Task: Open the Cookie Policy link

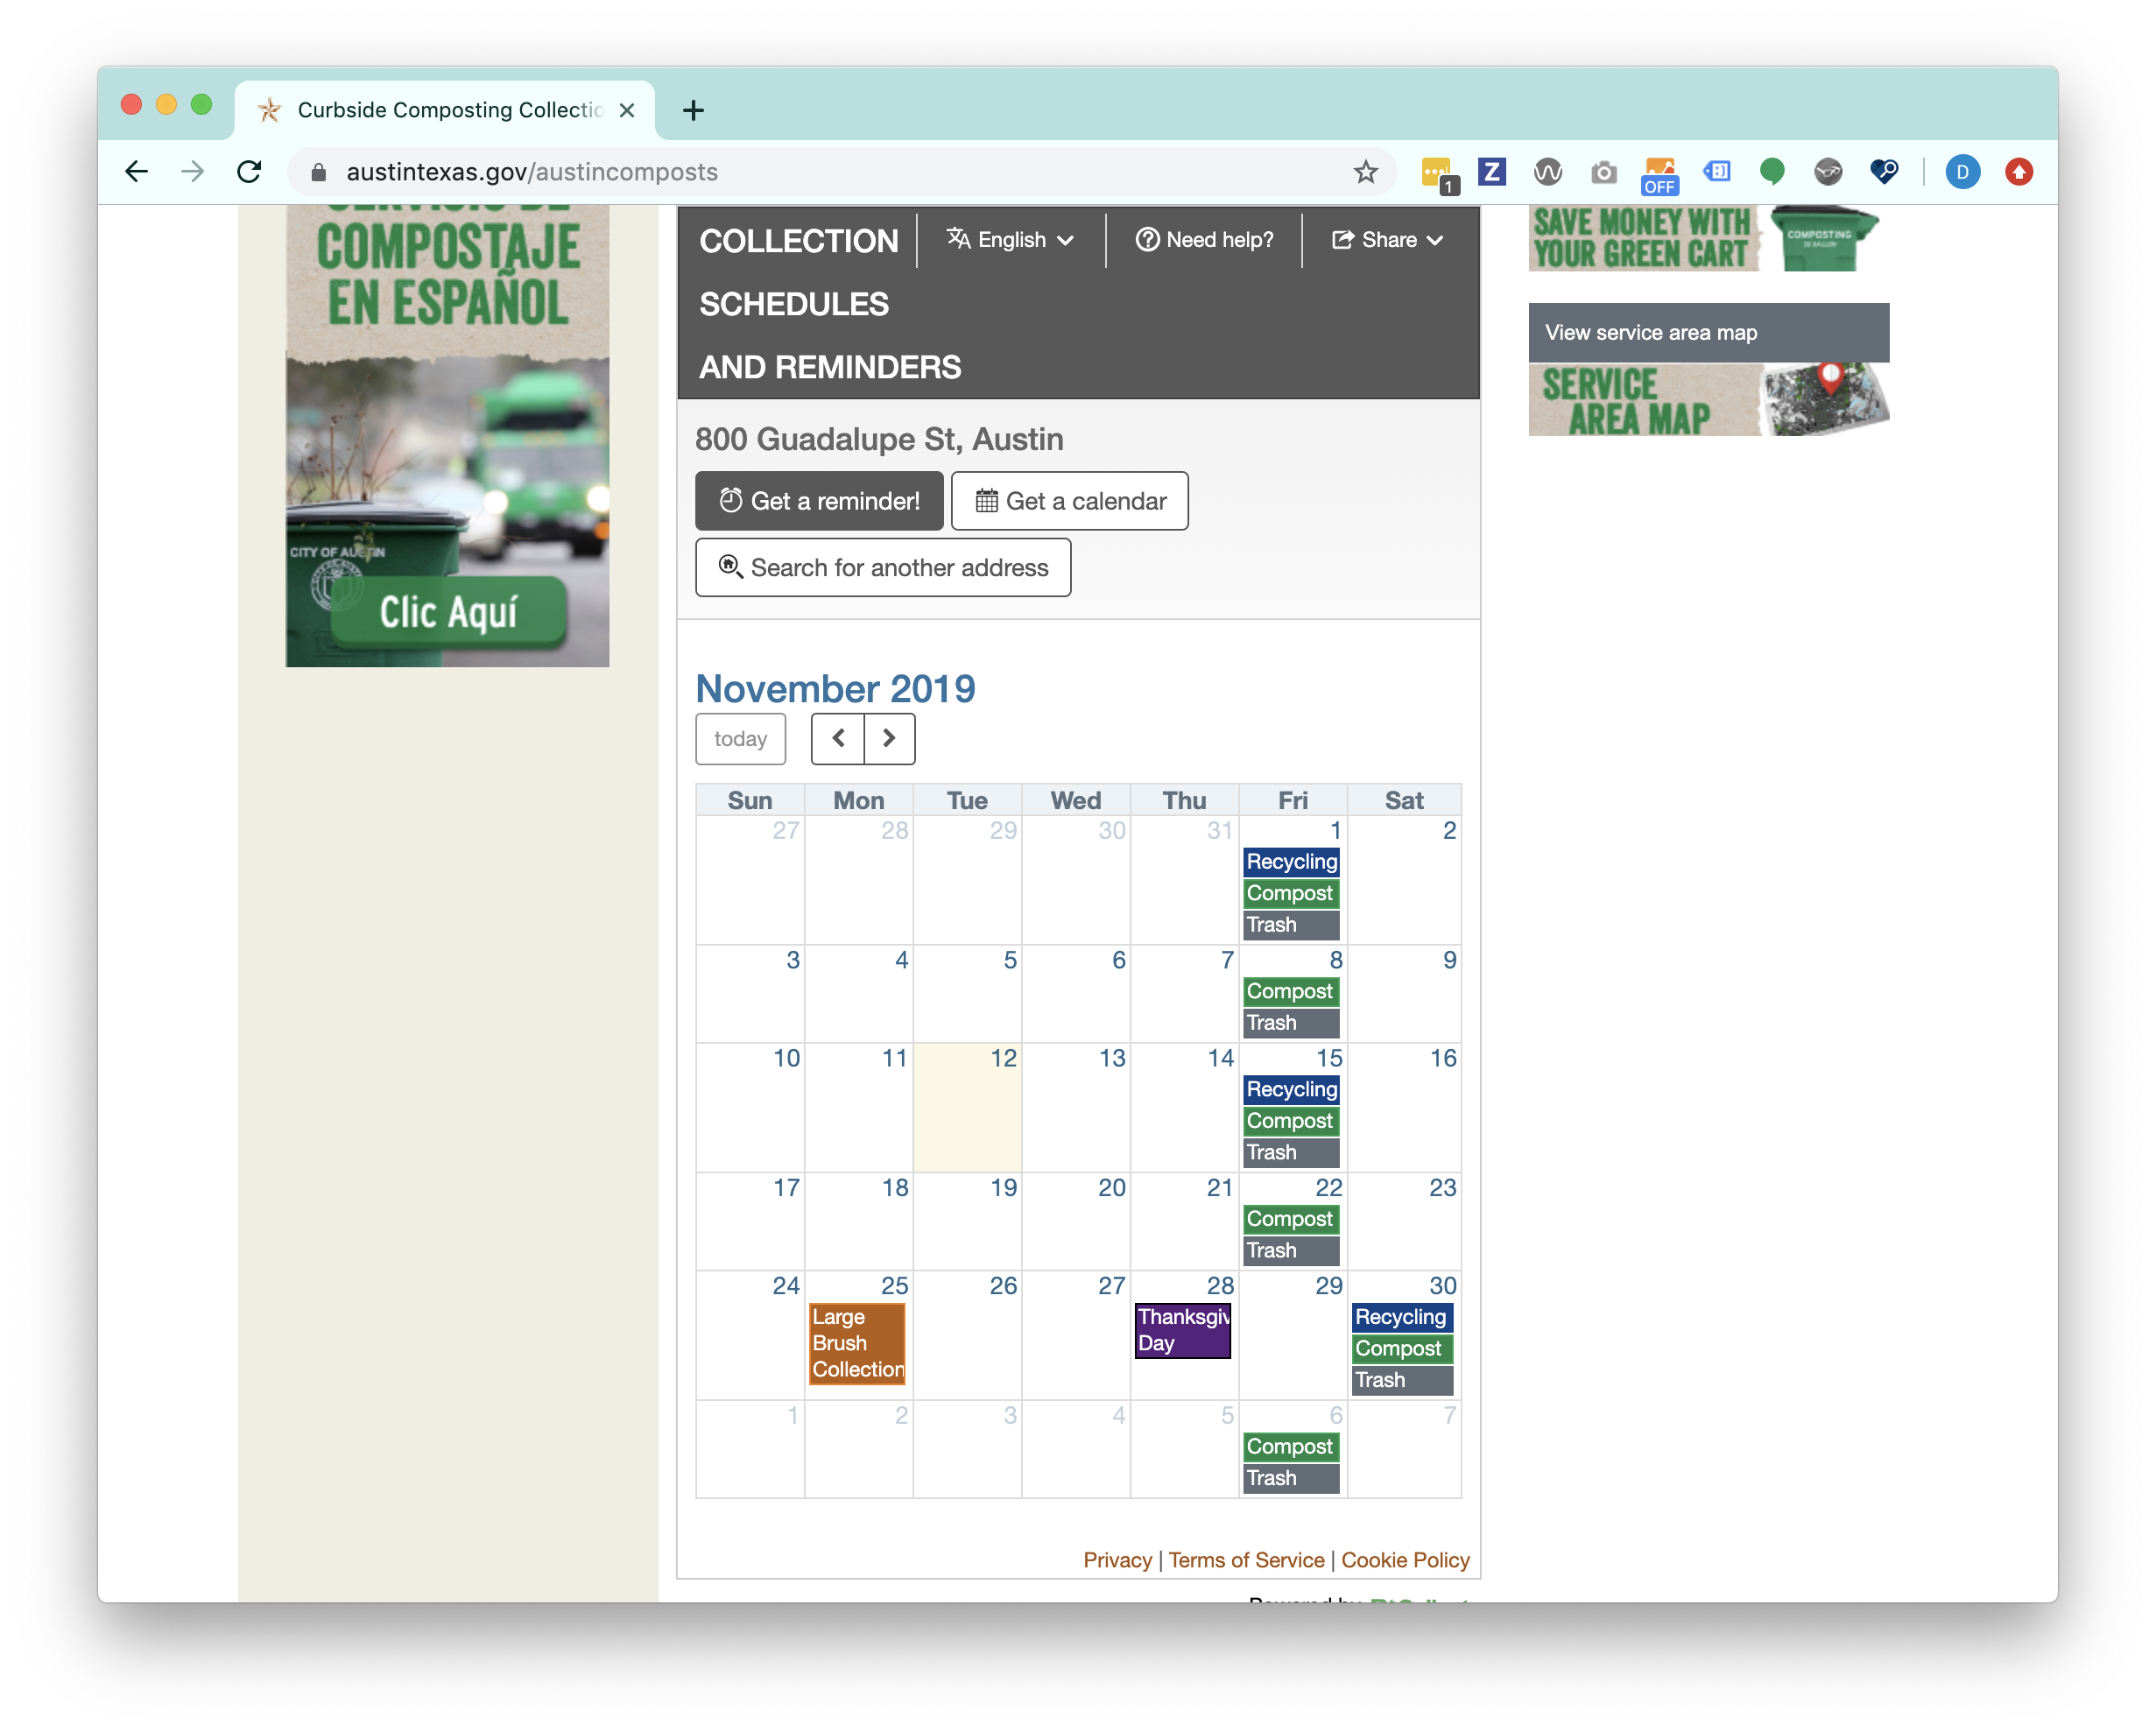Action: click(1405, 1560)
